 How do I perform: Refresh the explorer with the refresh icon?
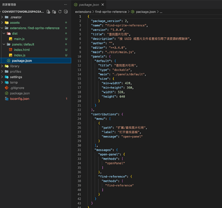pos(60,12)
